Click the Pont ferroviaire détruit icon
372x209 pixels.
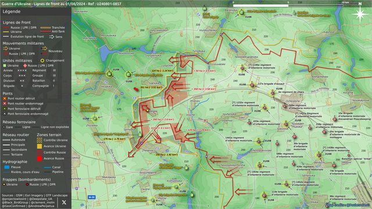[x=5, y=109]
